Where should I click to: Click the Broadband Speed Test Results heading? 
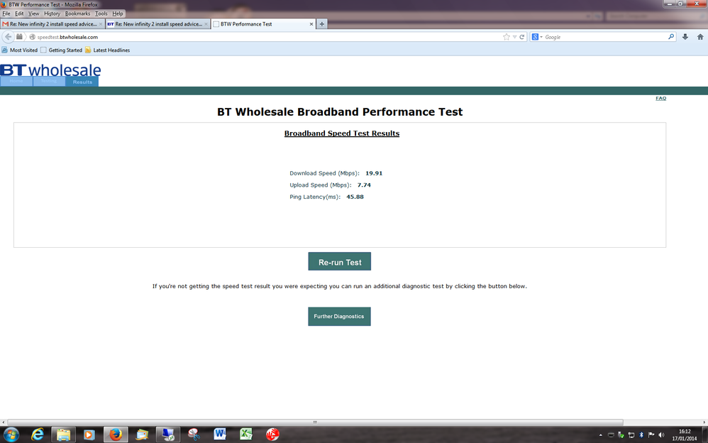(342, 133)
